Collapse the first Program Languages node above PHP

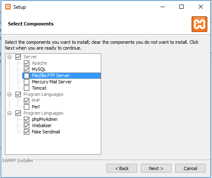[9, 95]
